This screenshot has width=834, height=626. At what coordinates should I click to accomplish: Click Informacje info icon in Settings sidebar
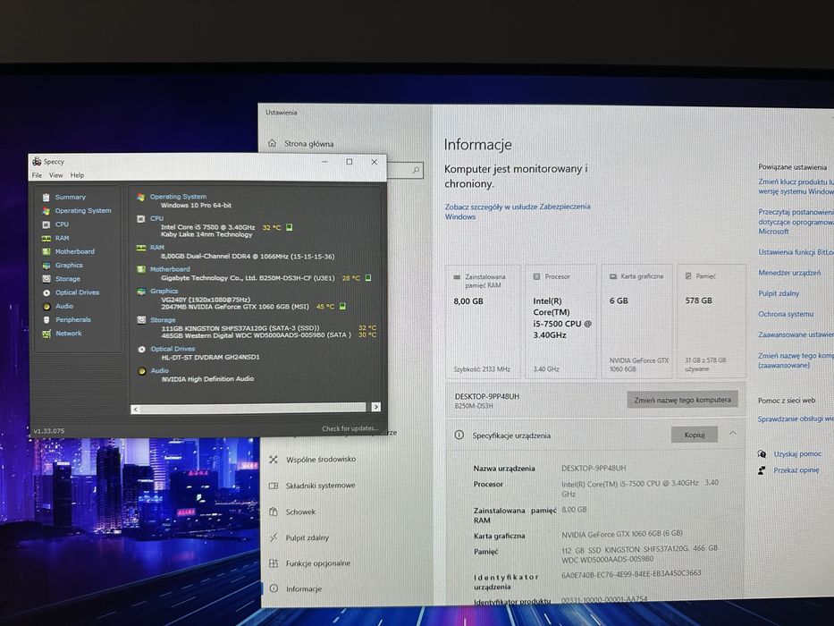(274, 588)
